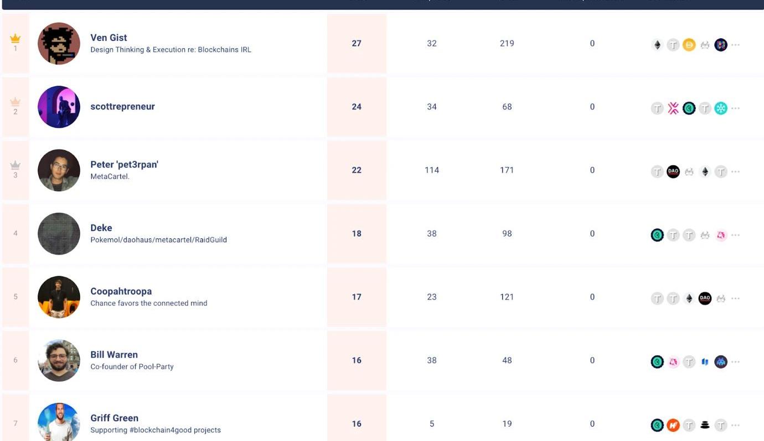
Task: Expand more tokens ellipsis in Deke's row
Action: pos(735,235)
